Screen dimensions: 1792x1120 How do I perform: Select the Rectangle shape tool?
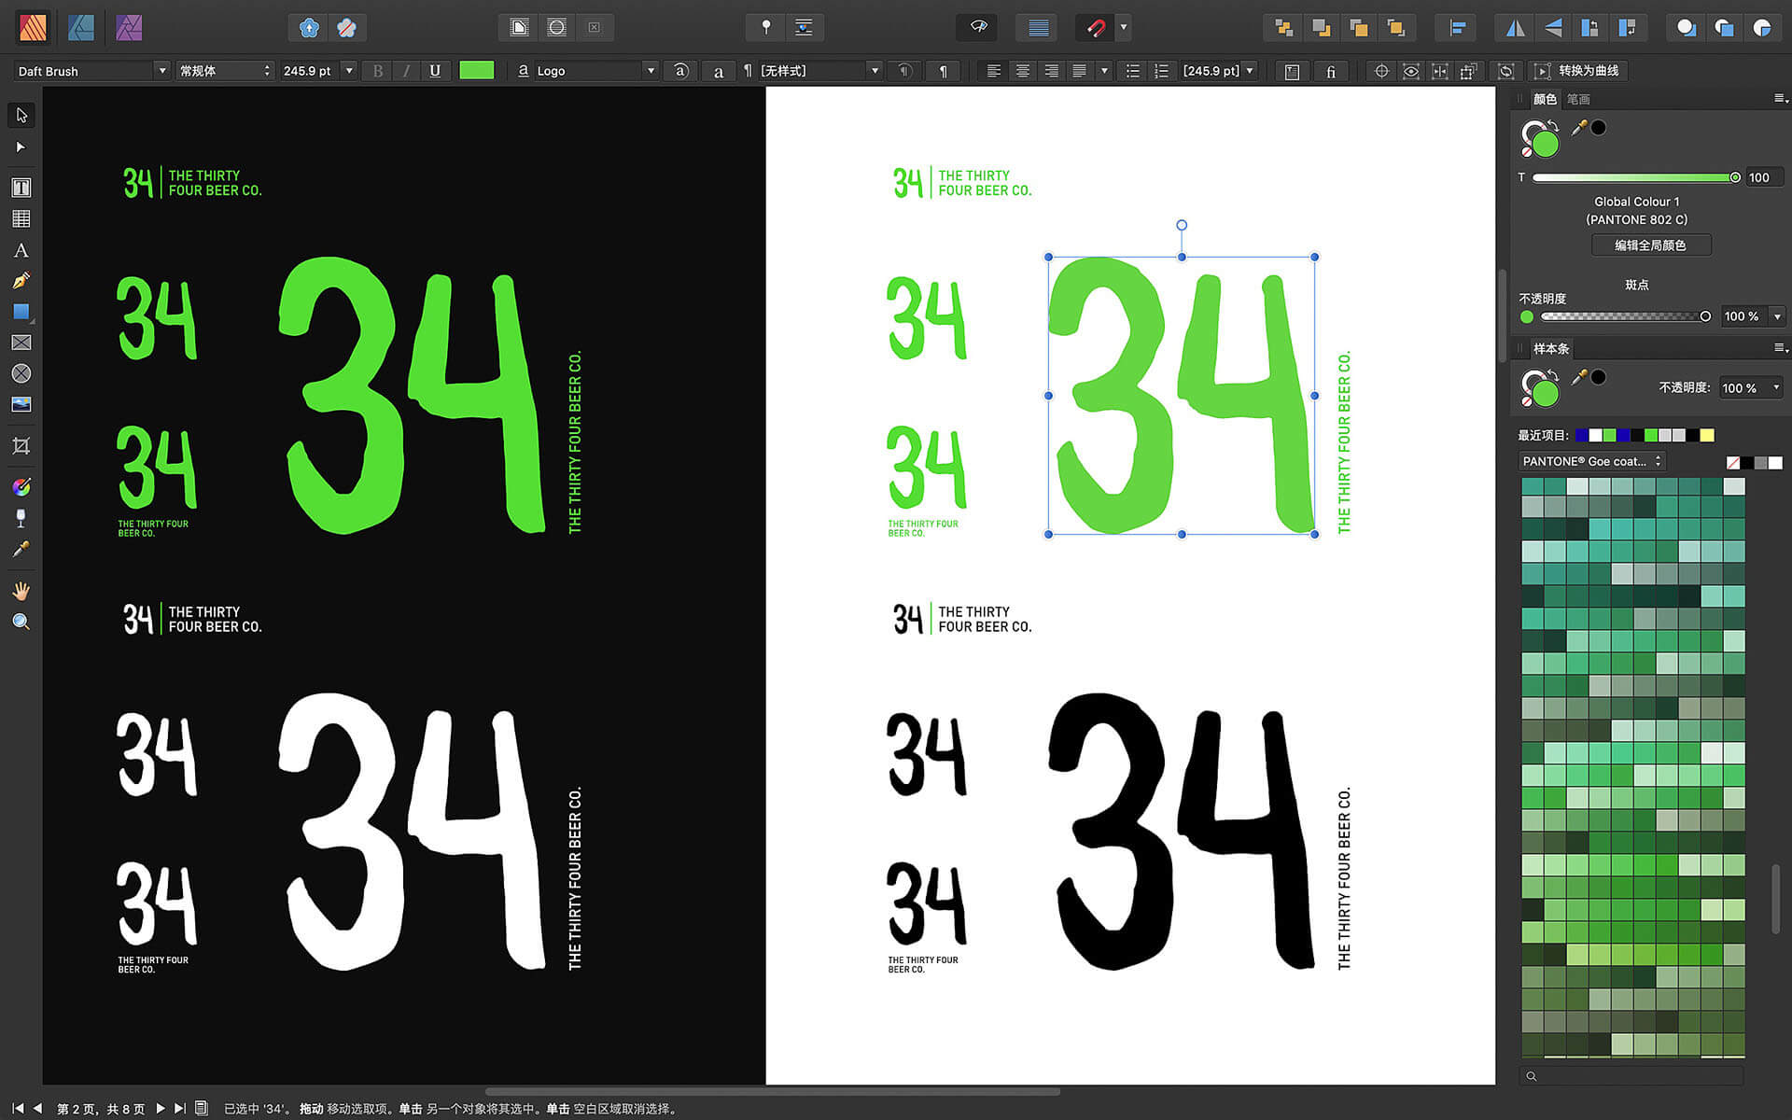(x=21, y=312)
